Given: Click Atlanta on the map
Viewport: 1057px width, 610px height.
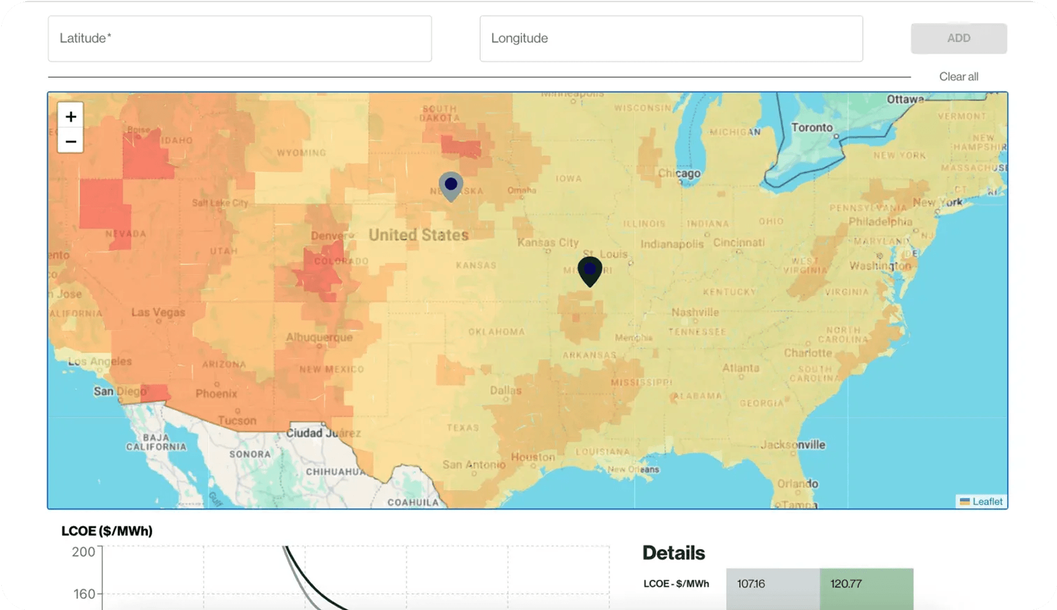Looking at the screenshot, I should click(x=741, y=368).
